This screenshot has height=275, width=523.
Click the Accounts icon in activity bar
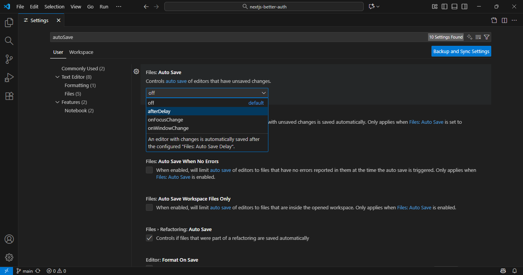pyautogui.click(x=9, y=239)
